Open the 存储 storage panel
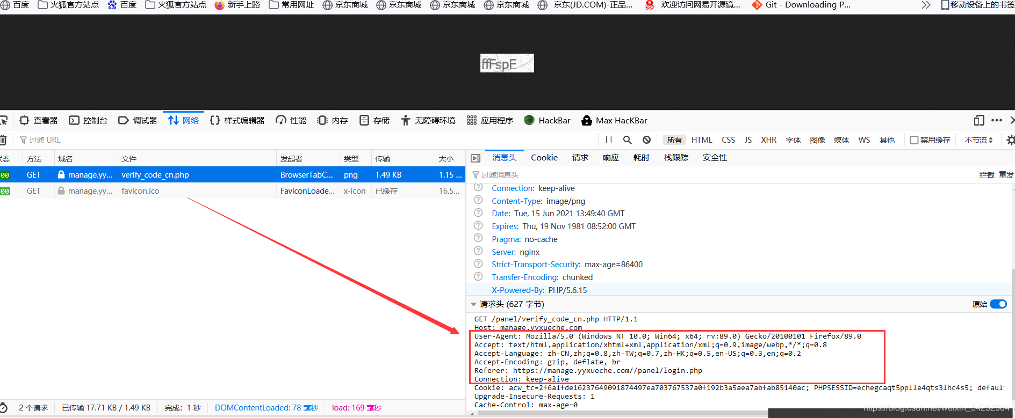This screenshot has width=1015, height=418. click(x=375, y=120)
